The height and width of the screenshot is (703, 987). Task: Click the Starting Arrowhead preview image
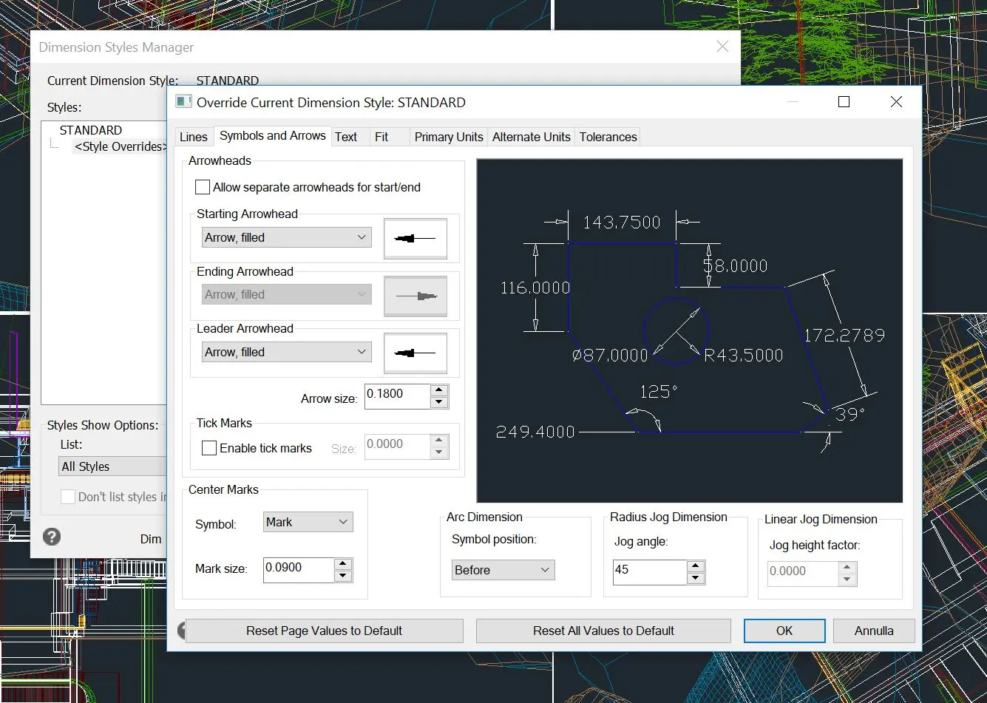coord(416,238)
